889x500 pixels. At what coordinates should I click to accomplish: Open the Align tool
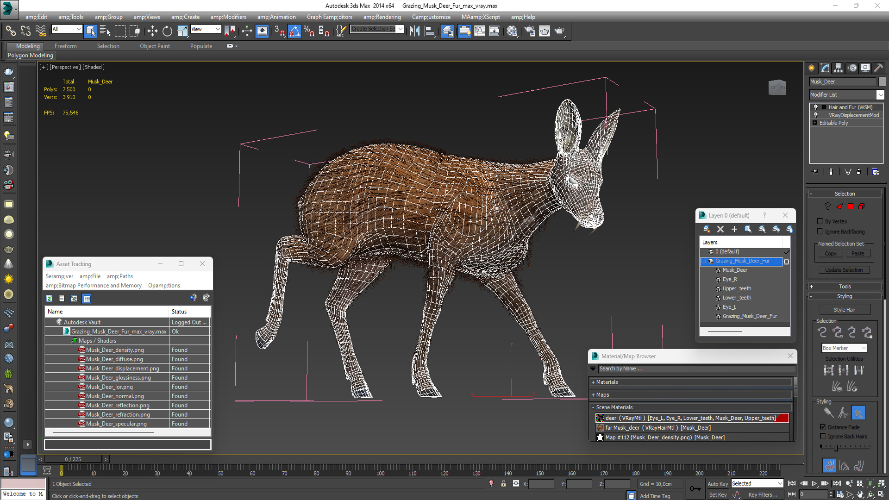[430, 31]
